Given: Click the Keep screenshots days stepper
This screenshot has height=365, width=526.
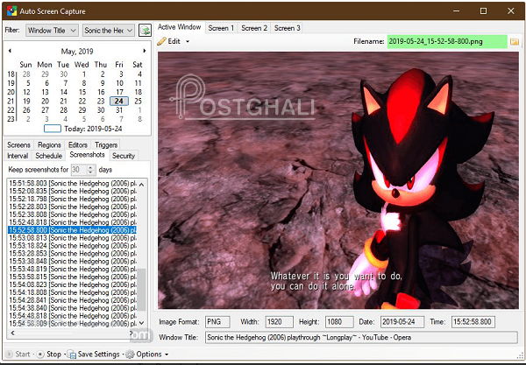Looking at the screenshot, I should coord(91,170).
